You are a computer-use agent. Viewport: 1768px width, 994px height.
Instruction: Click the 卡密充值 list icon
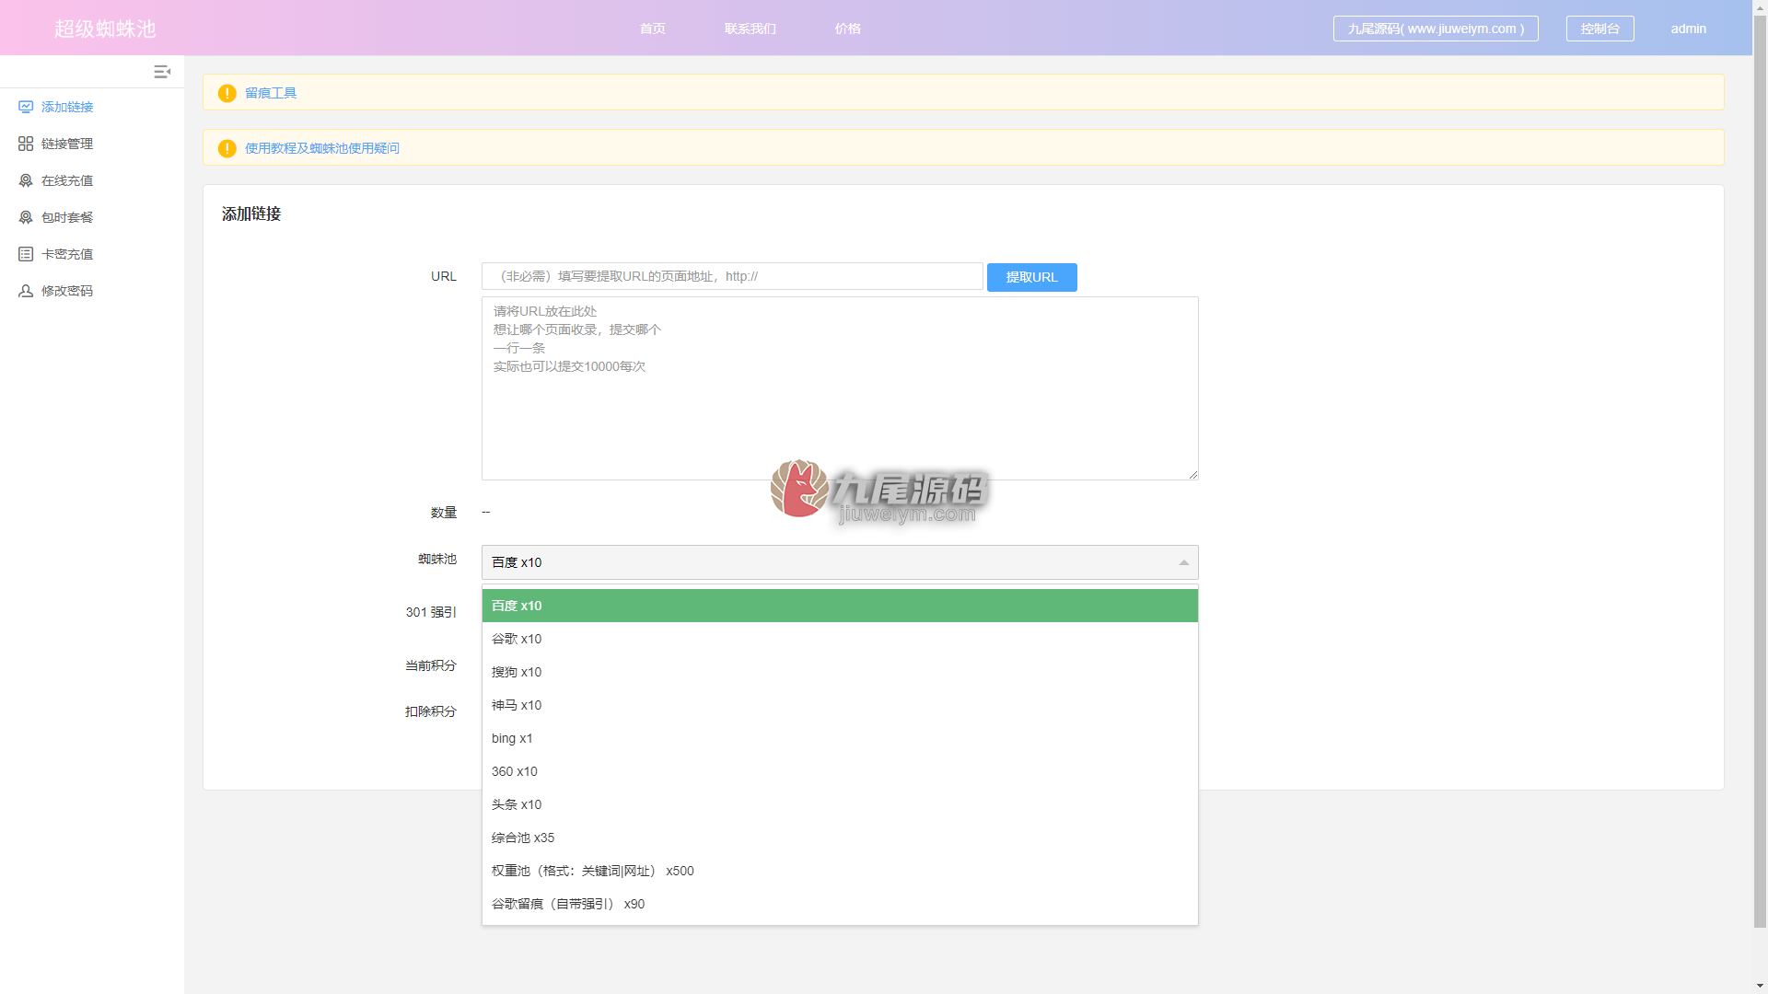[26, 254]
